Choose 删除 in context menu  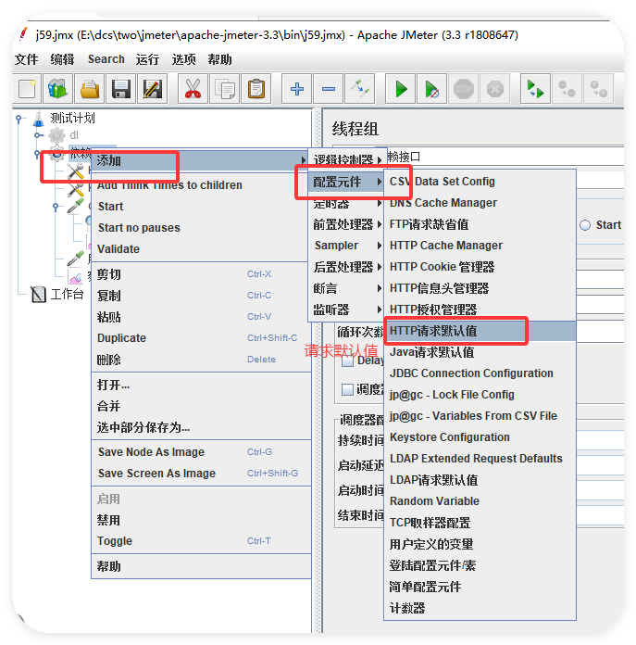(x=201, y=360)
